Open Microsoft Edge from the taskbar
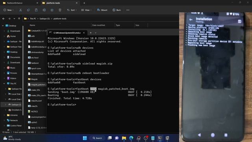Image resolution: width=252 pixels, height=142 pixels. [x=131, y=138]
